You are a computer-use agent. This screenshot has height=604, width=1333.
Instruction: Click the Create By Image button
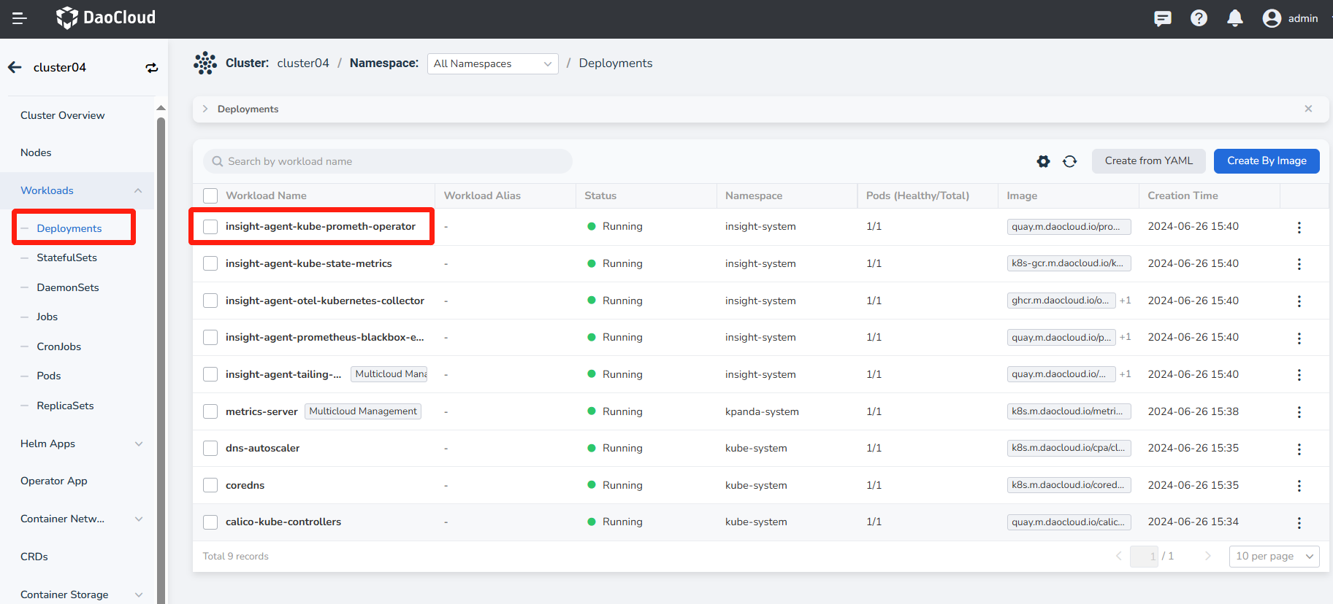pyautogui.click(x=1266, y=161)
